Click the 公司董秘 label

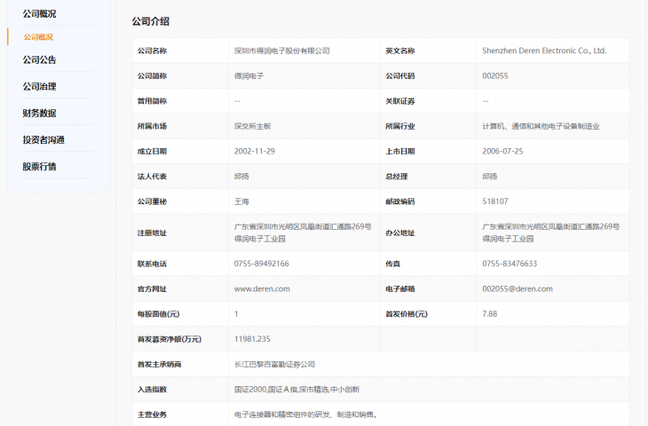point(152,201)
